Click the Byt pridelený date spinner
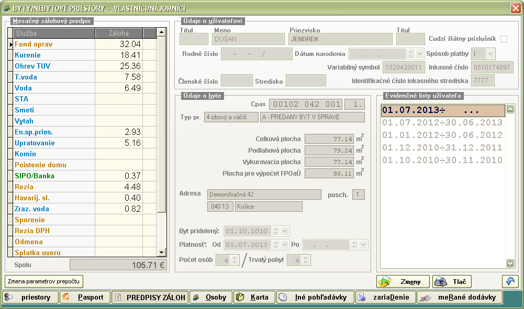The image size is (524, 309). (276, 231)
